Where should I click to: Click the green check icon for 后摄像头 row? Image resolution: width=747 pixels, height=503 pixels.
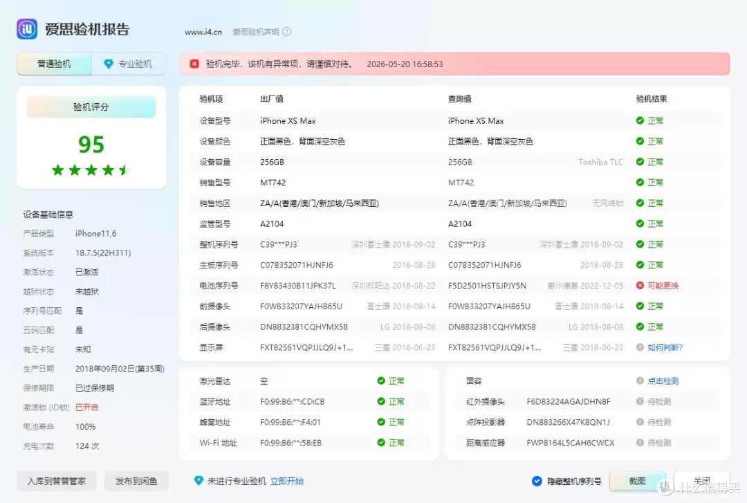[640, 327]
